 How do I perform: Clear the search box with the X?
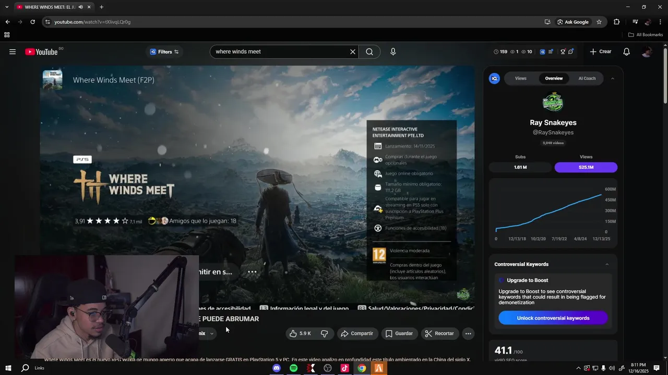coord(353,52)
